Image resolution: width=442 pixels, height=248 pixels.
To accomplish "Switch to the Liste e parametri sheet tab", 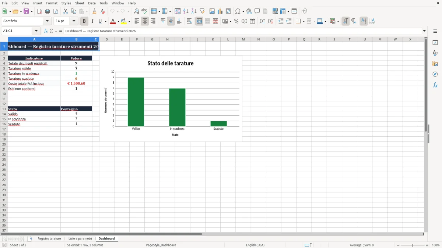I will [x=80, y=239].
